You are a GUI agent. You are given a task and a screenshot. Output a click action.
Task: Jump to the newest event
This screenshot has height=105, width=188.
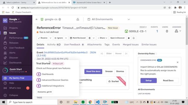tap(126, 54)
